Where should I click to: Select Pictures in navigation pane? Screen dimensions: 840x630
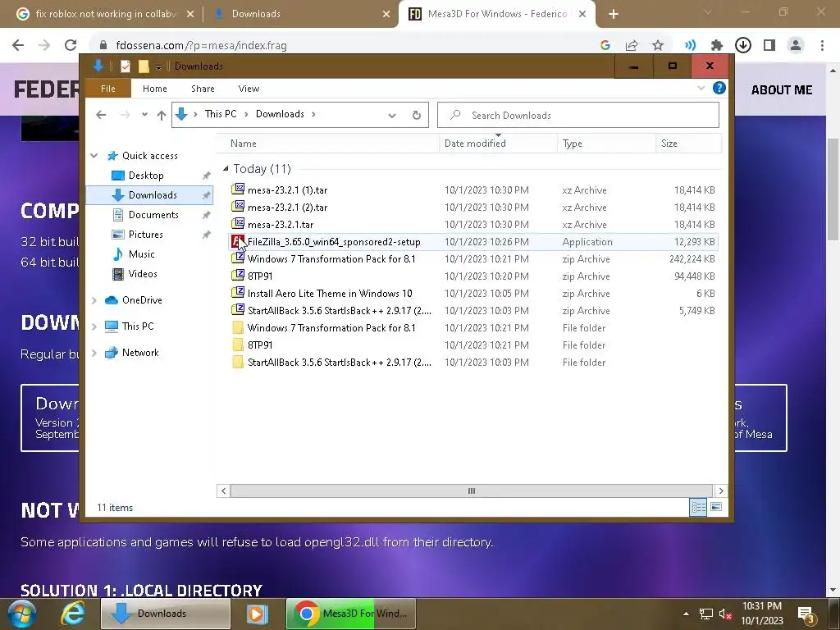pos(145,235)
